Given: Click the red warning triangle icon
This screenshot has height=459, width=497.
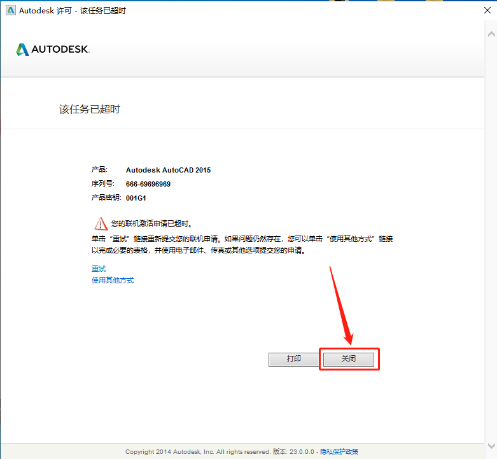Looking at the screenshot, I should click(x=101, y=223).
